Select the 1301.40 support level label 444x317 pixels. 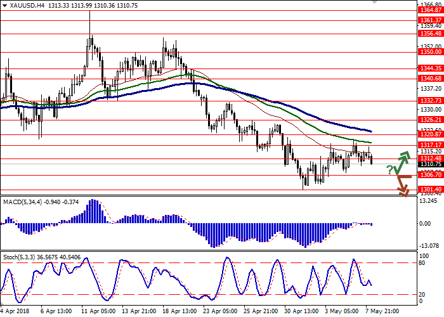tap(429, 190)
